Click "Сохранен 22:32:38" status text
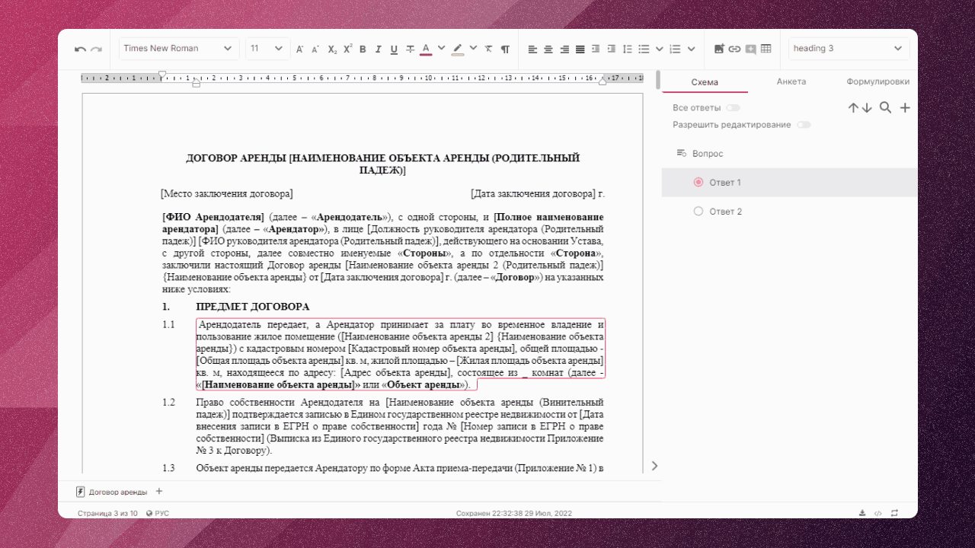The width and height of the screenshot is (975, 548). tap(514, 514)
